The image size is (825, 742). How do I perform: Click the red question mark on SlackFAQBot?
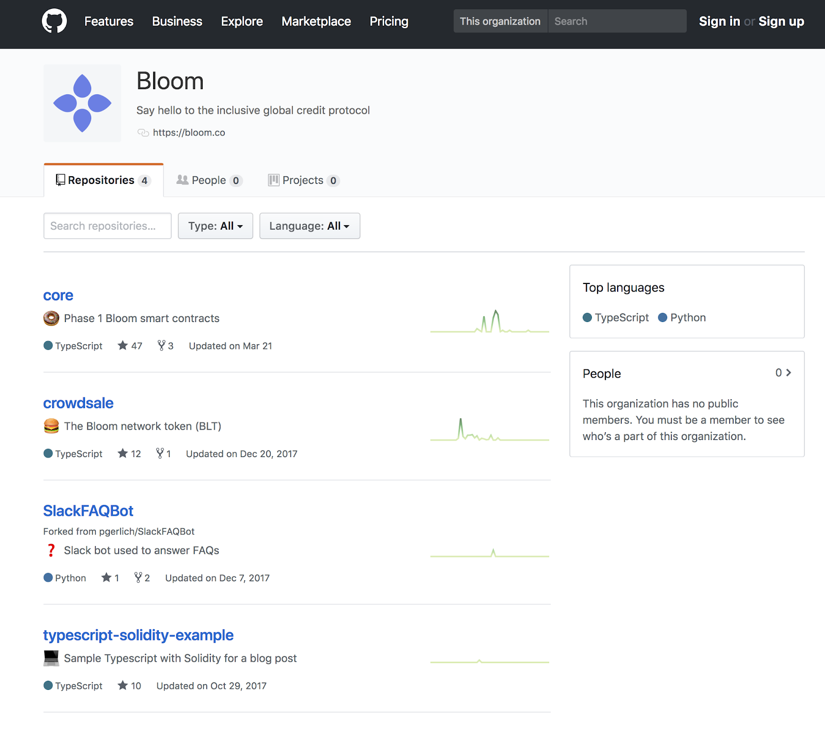51,550
